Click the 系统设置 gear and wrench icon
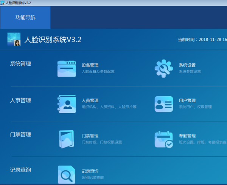Screen dimensions: 227x185 click(164, 68)
